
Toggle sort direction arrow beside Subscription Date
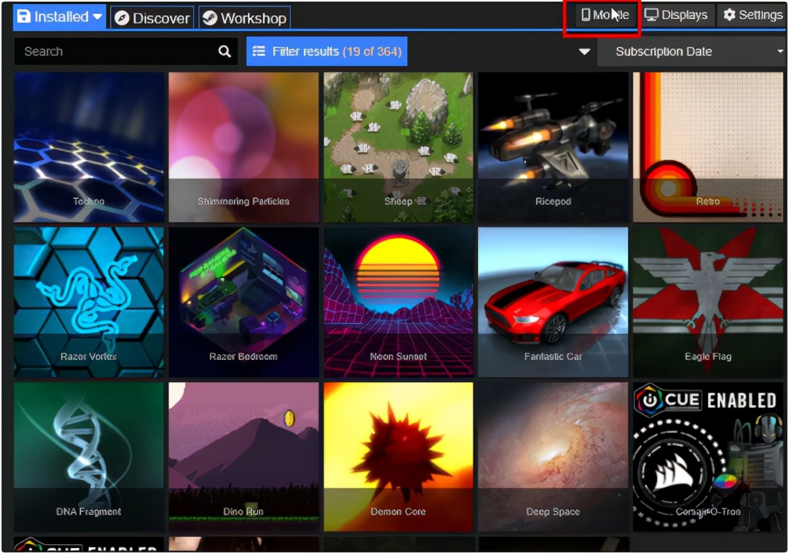(x=585, y=52)
